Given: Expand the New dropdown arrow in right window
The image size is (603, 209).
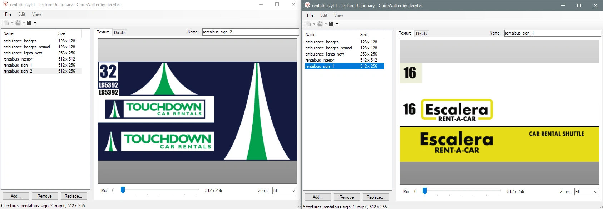Looking at the screenshot, I should point(314,24).
